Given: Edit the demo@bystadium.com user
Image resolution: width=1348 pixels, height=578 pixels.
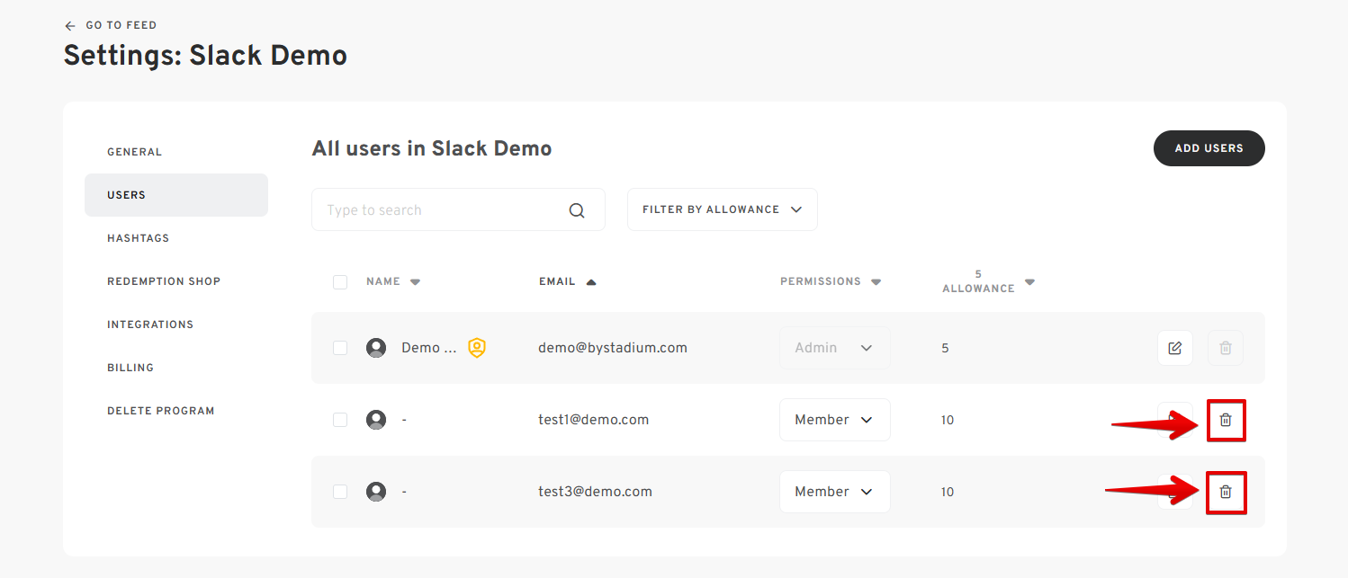Looking at the screenshot, I should pyautogui.click(x=1174, y=348).
